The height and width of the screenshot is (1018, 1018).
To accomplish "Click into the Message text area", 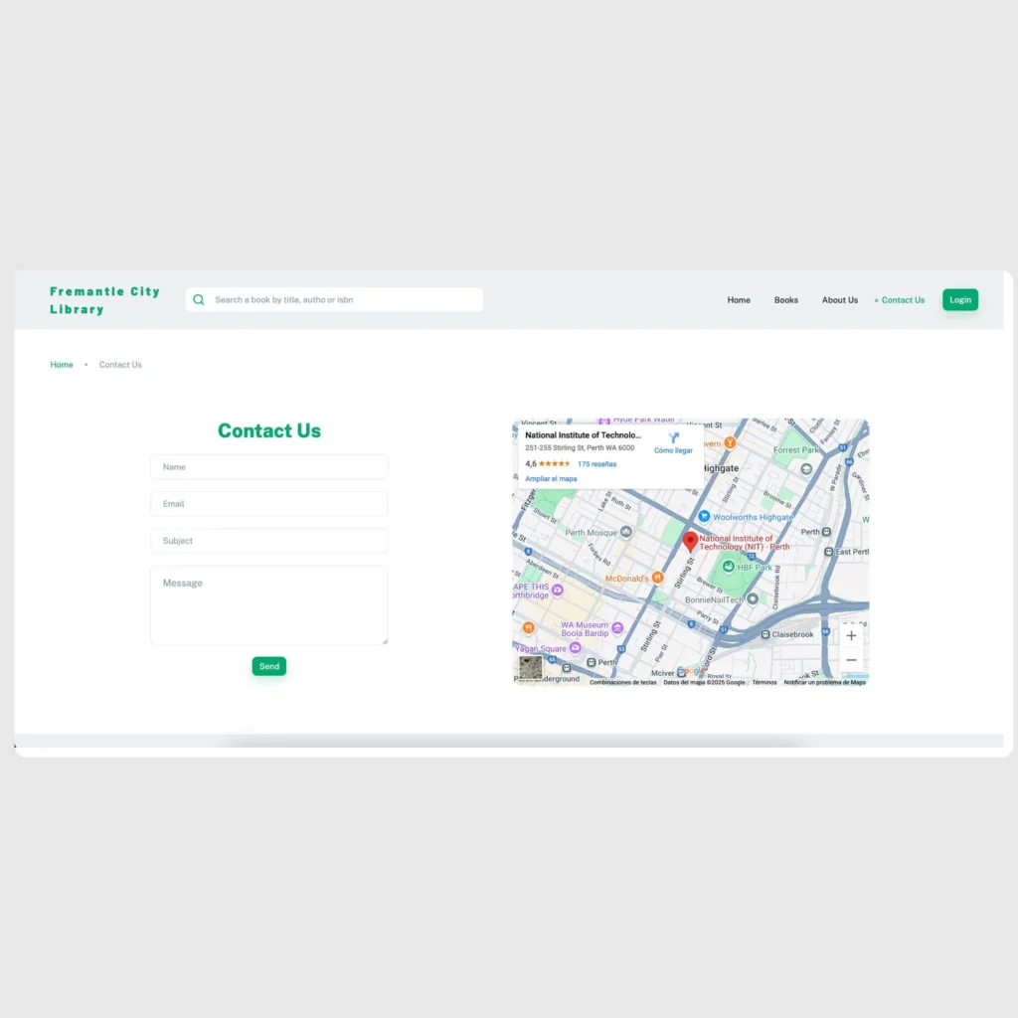I will coord(268,604).
